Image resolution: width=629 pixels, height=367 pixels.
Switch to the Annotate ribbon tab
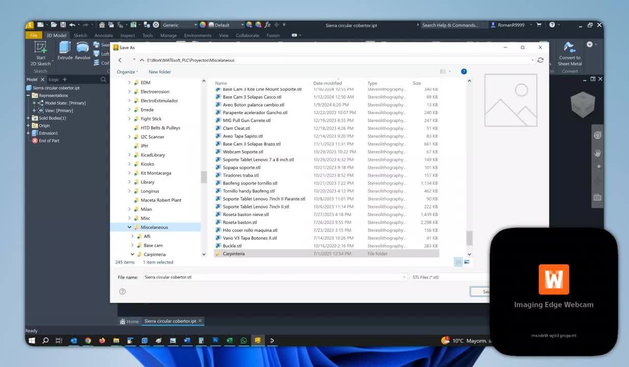point(103,35)
